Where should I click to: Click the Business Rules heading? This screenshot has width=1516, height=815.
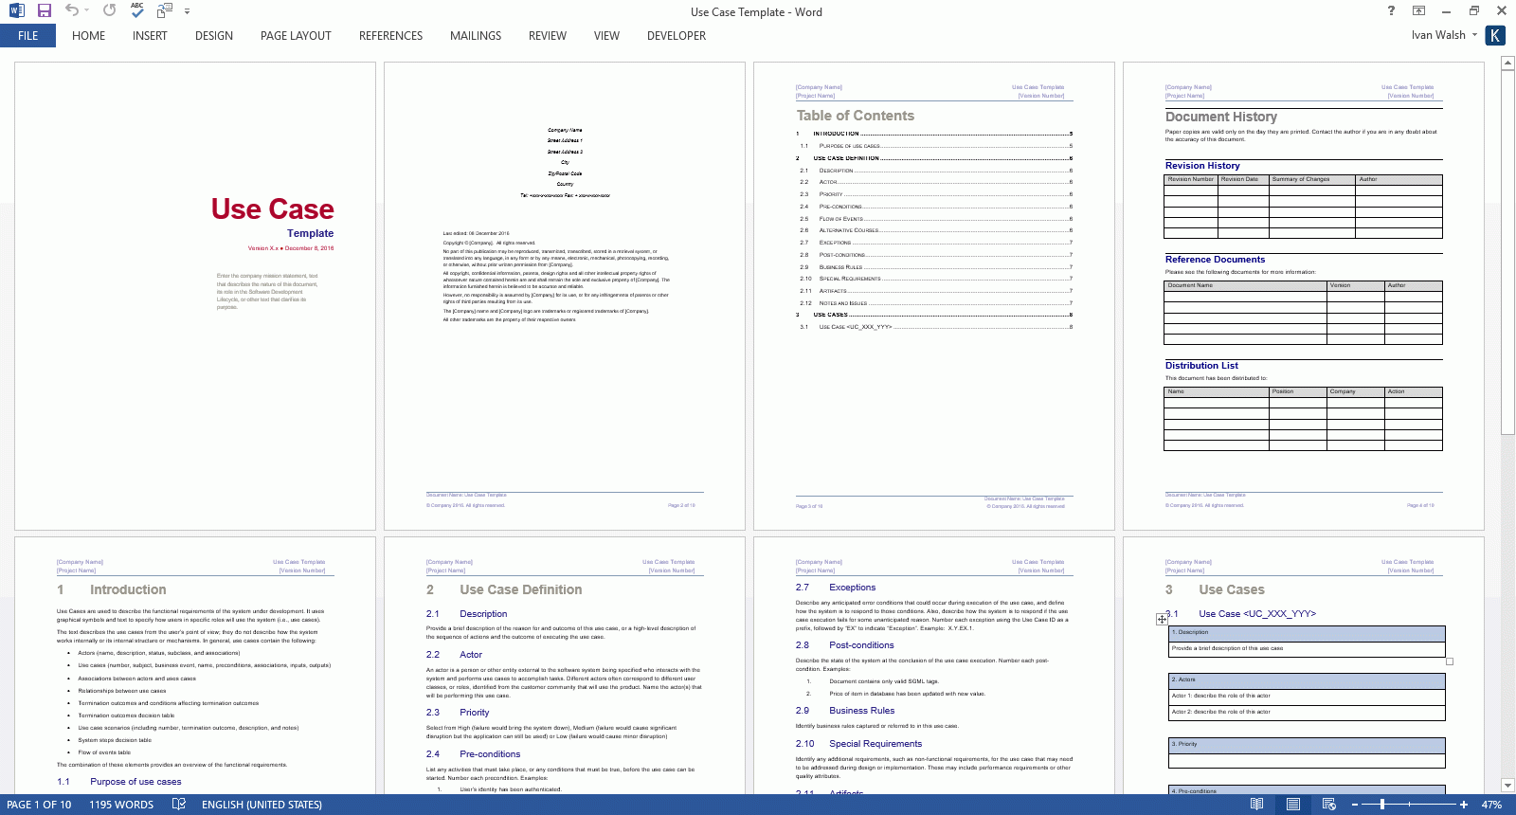(861, 711)
